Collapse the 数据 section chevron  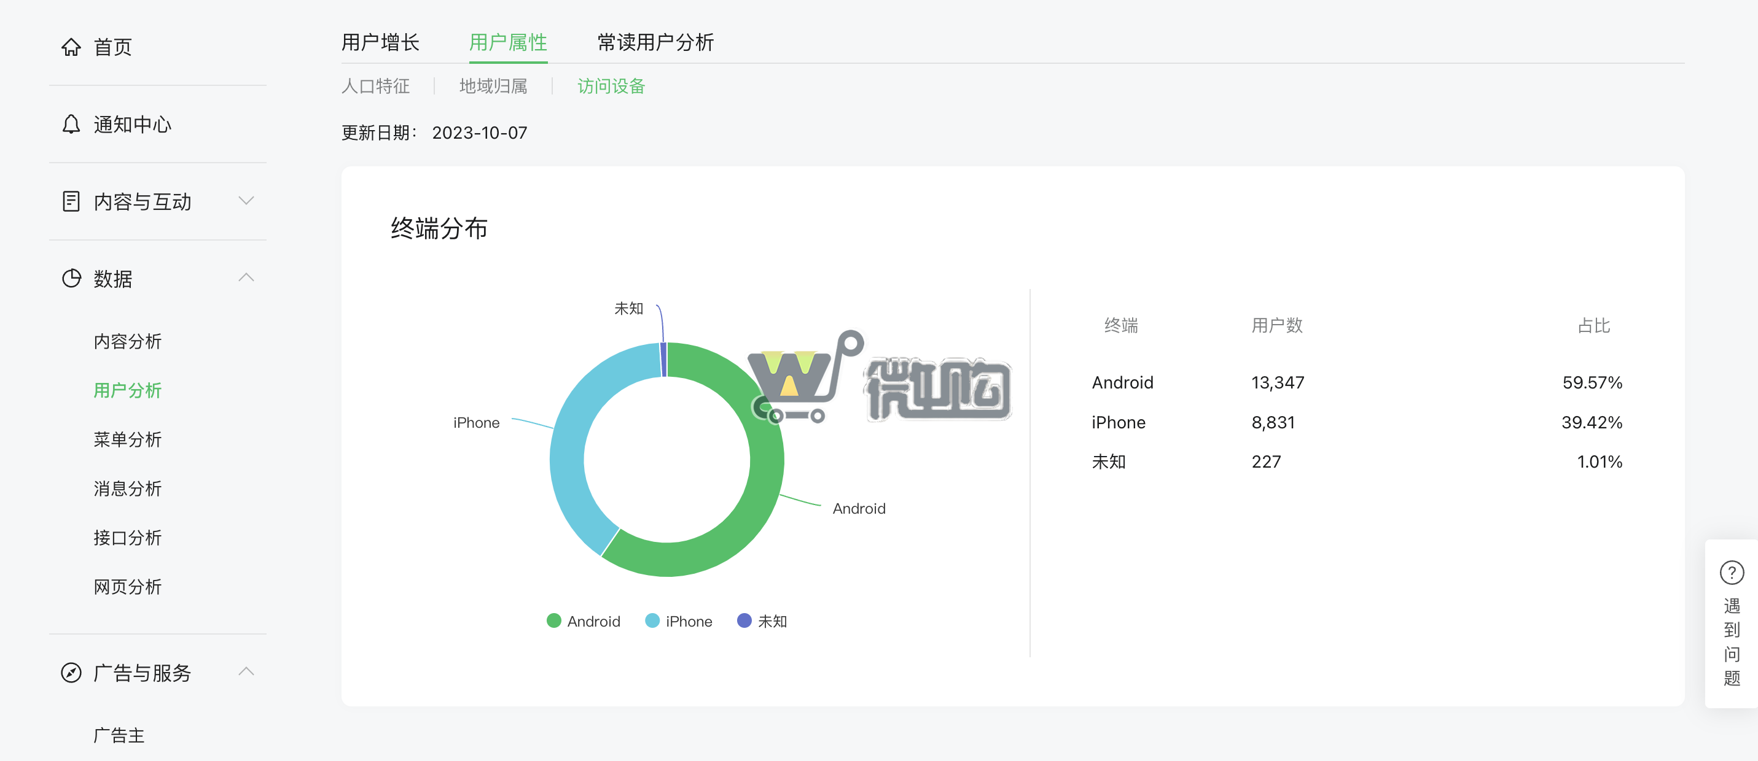click(246, 277)
